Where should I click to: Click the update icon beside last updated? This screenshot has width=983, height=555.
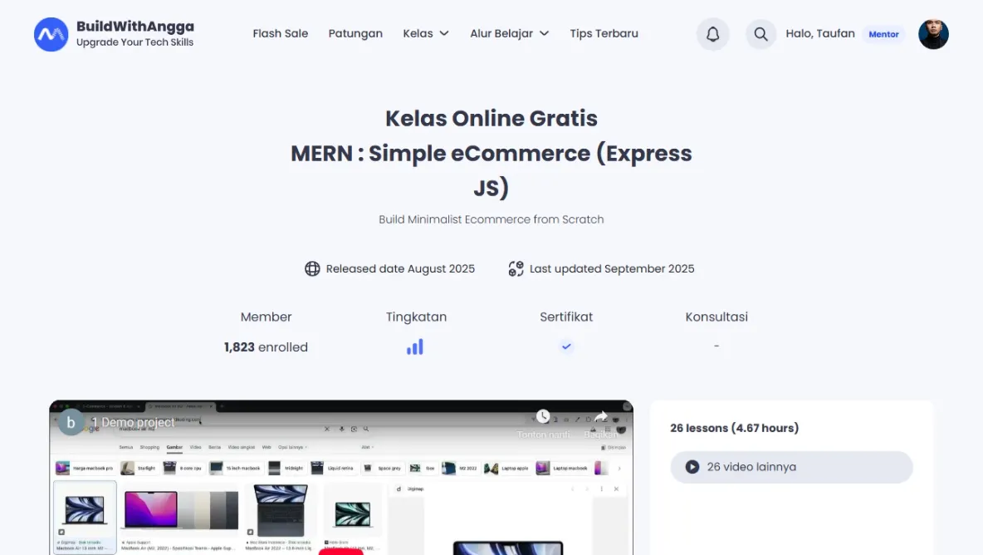[x=516, y=268]
